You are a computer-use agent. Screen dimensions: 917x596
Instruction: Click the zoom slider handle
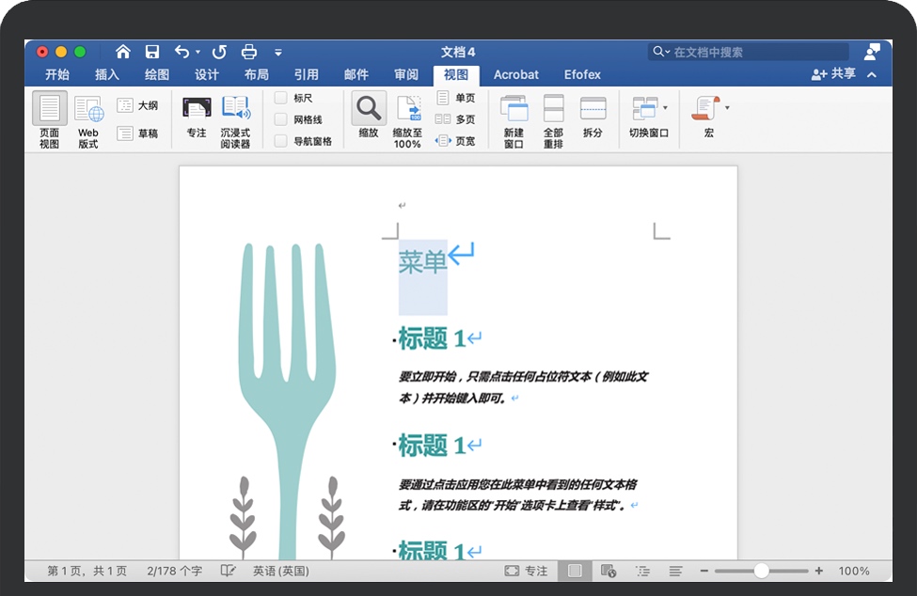coord(761,571)
